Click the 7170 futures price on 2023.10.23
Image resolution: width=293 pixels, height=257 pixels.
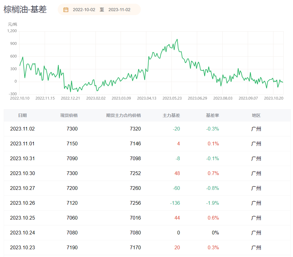(135, 247)
